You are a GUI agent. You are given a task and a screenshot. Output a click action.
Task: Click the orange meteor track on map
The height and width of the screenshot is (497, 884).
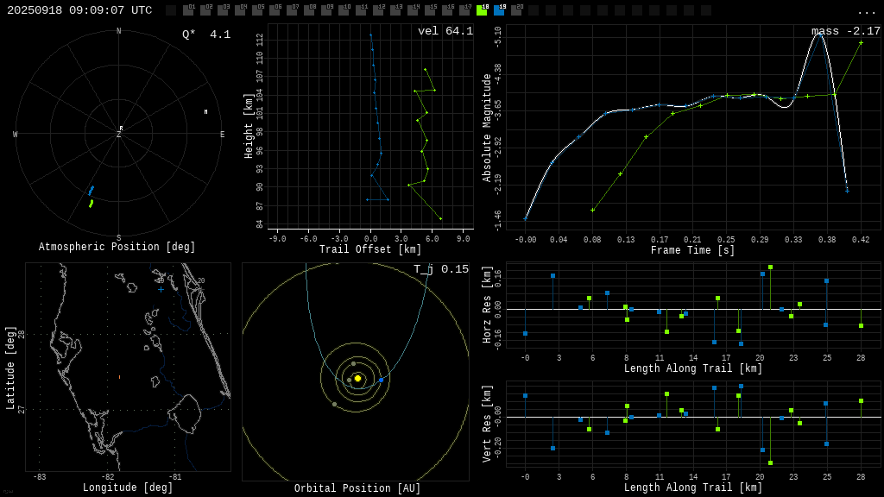point(119,377)
